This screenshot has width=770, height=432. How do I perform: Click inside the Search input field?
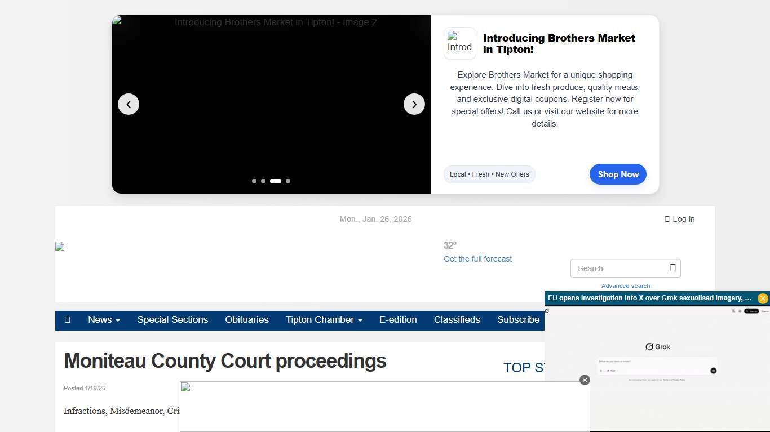tap(614, 268)
